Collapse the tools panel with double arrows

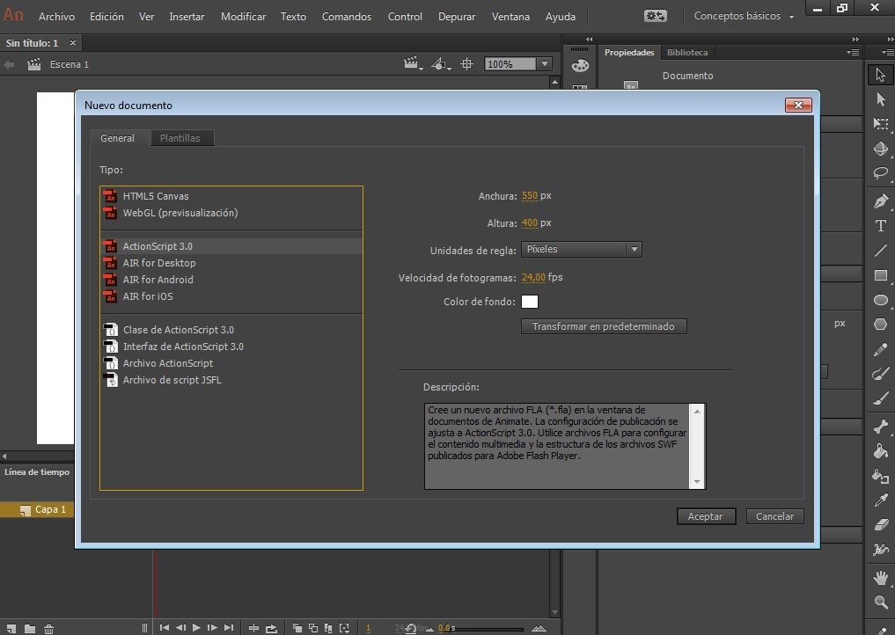pyautogui.click(x=891, y=40)
